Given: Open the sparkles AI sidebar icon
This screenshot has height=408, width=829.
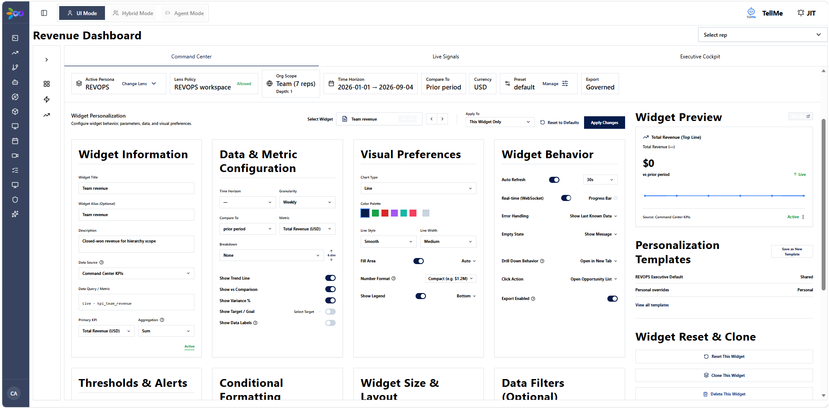Looking at the screenshot, I should point(15,214).
